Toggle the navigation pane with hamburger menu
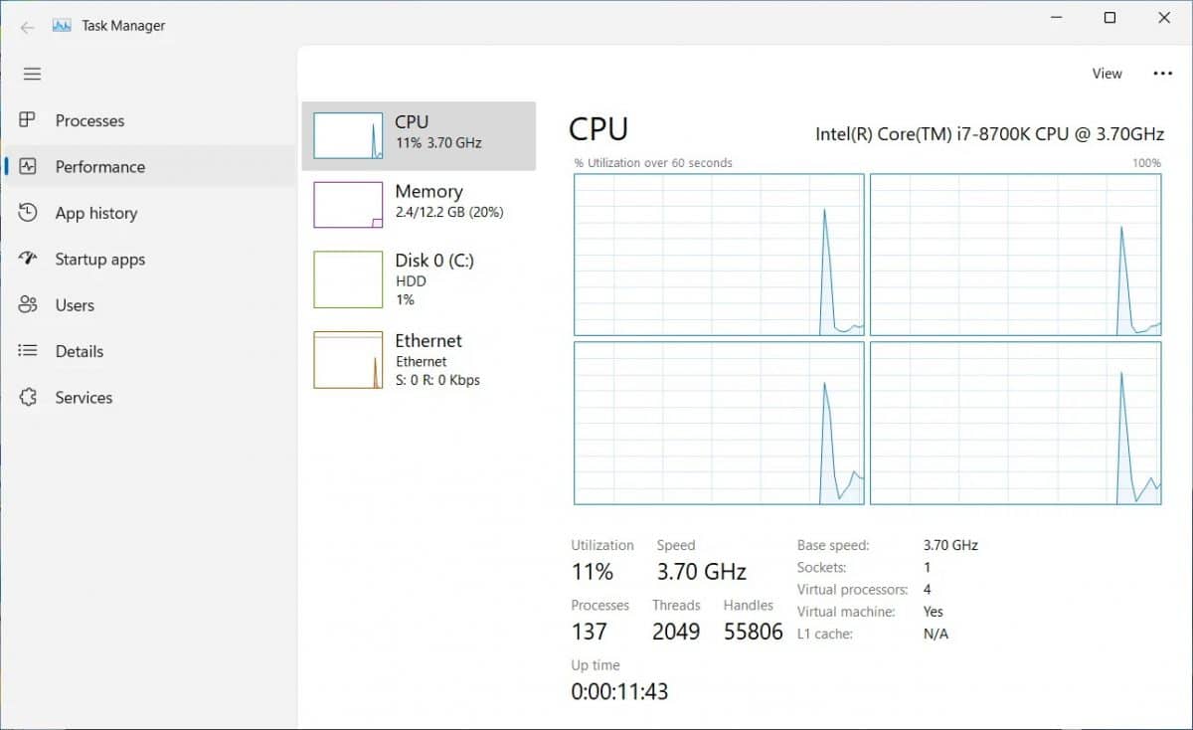Screen dimensions: 1193x730 pos(32,74)
